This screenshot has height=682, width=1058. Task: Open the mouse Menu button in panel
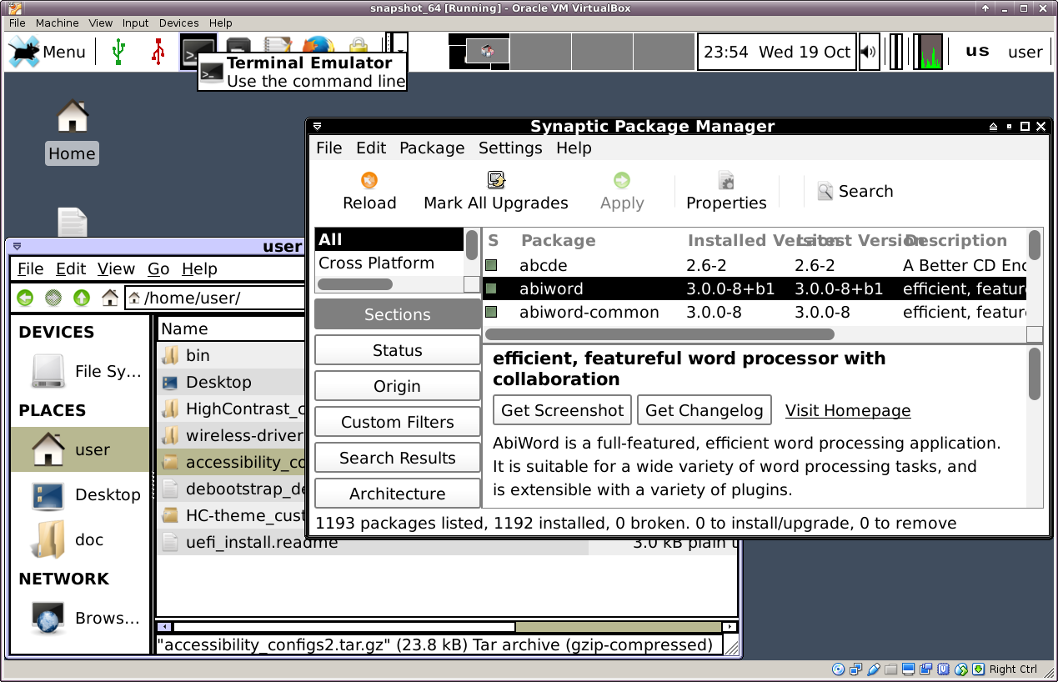[x=48, y=52]
